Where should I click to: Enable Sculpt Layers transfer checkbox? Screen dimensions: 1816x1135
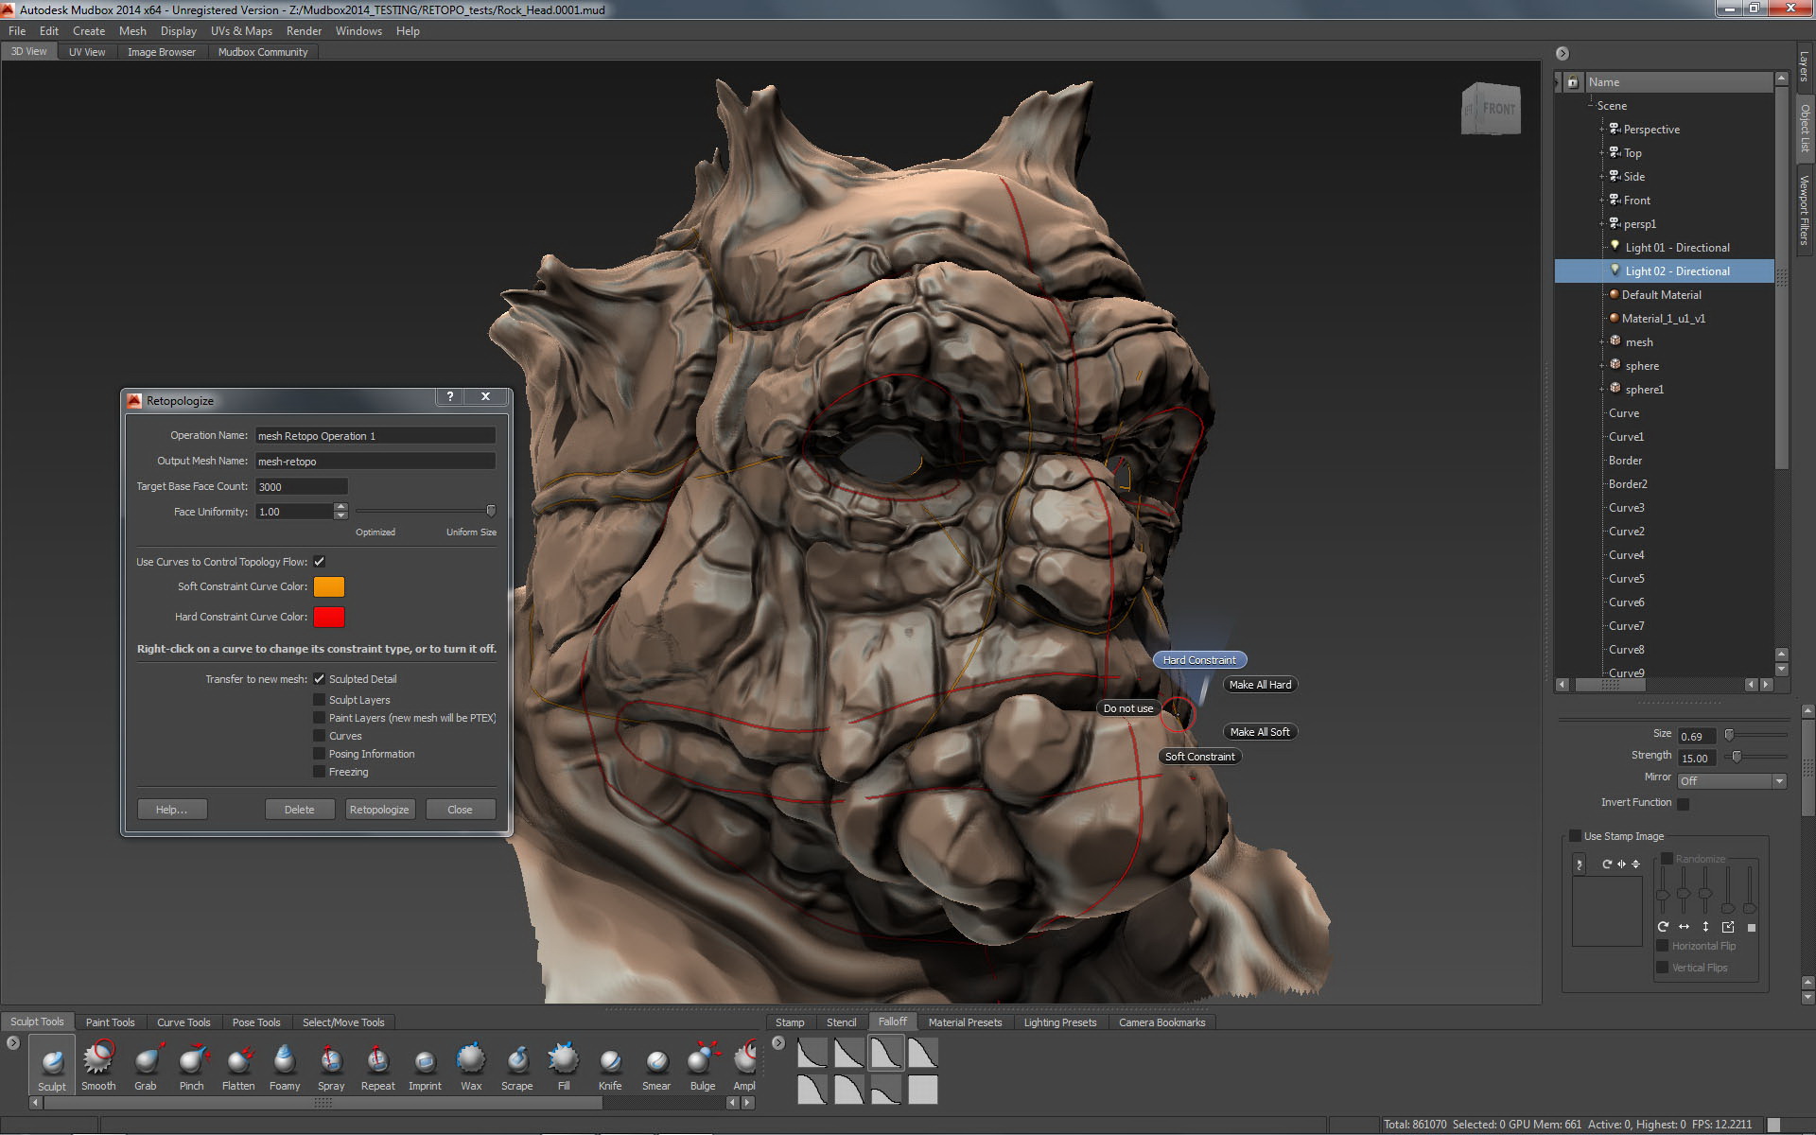click(320, 700)
